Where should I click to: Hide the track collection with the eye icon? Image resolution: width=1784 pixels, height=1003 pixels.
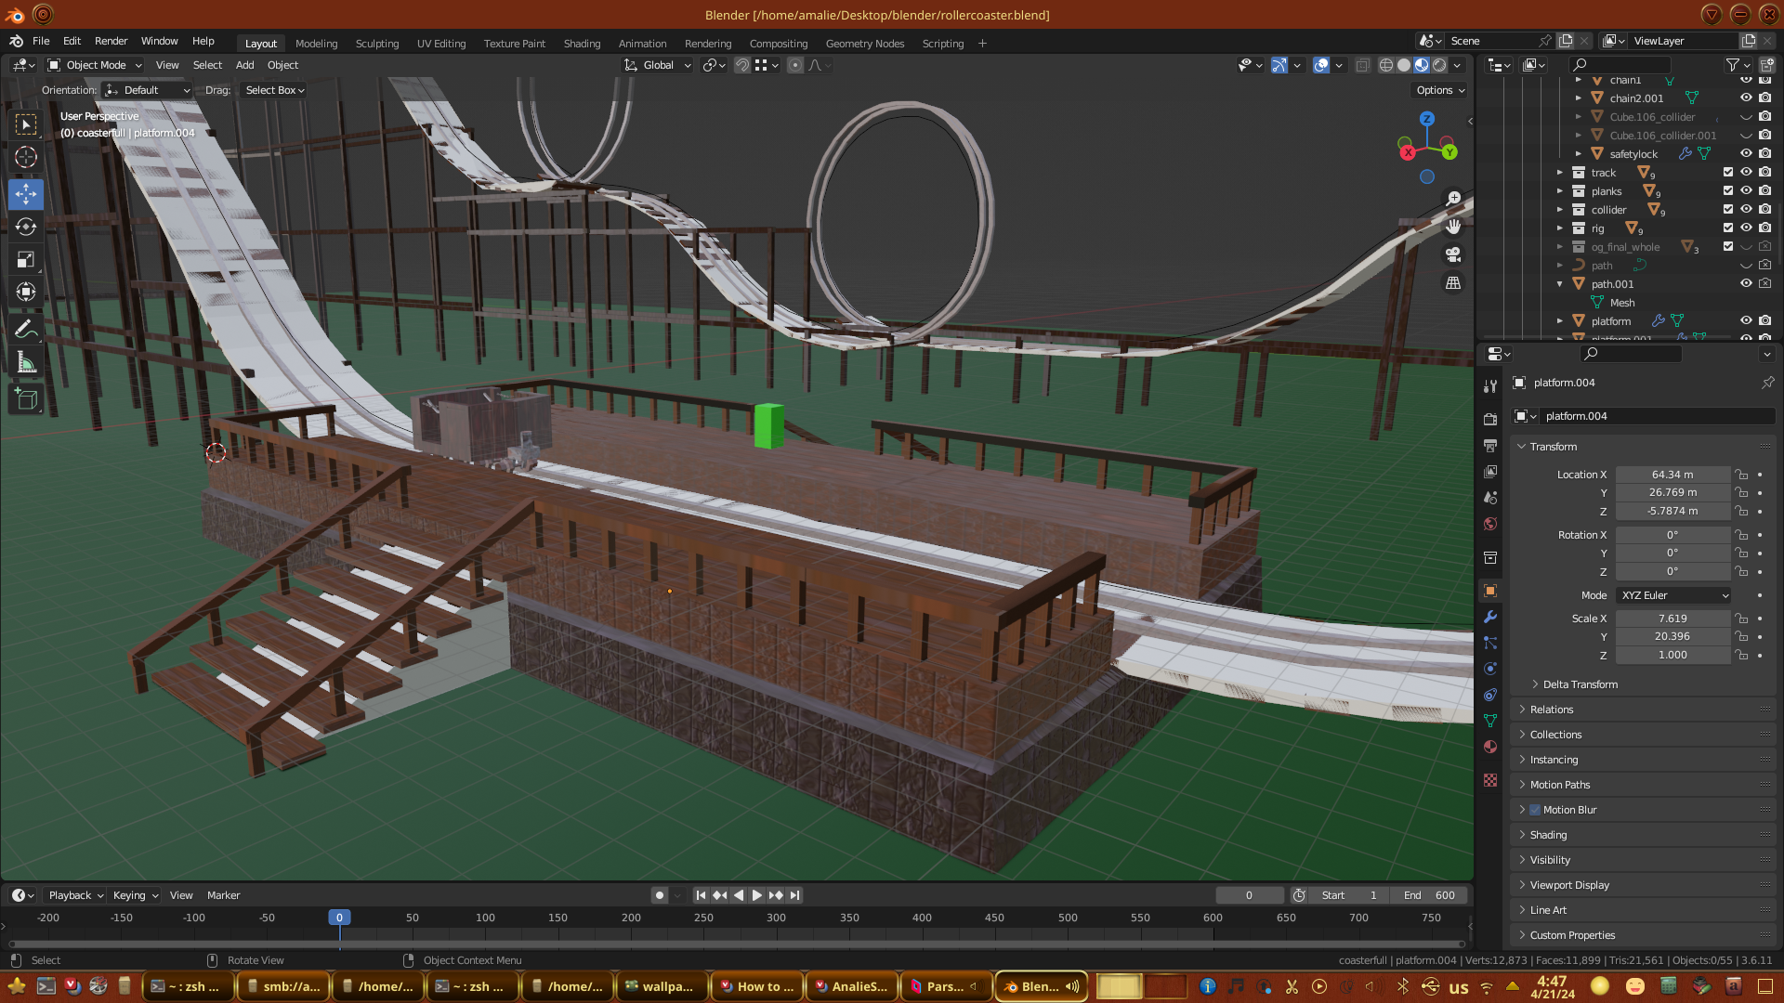click(1746, 173)
